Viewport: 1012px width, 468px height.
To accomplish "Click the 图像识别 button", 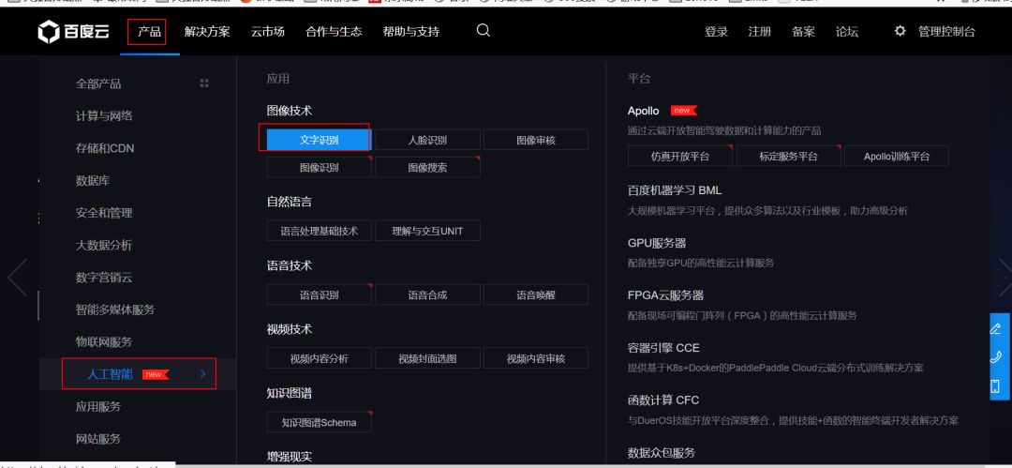I will pos(319,168).
